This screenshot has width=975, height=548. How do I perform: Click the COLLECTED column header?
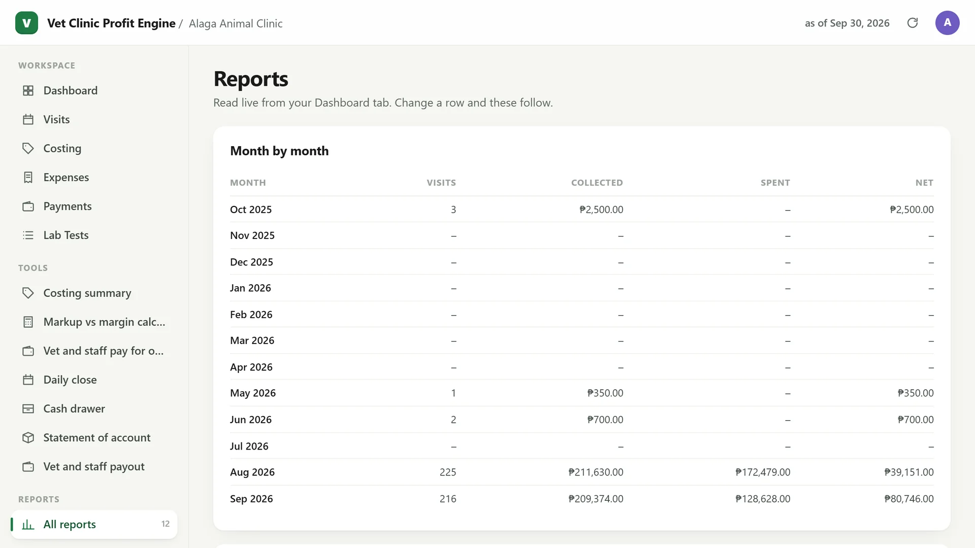click(597, 183)
